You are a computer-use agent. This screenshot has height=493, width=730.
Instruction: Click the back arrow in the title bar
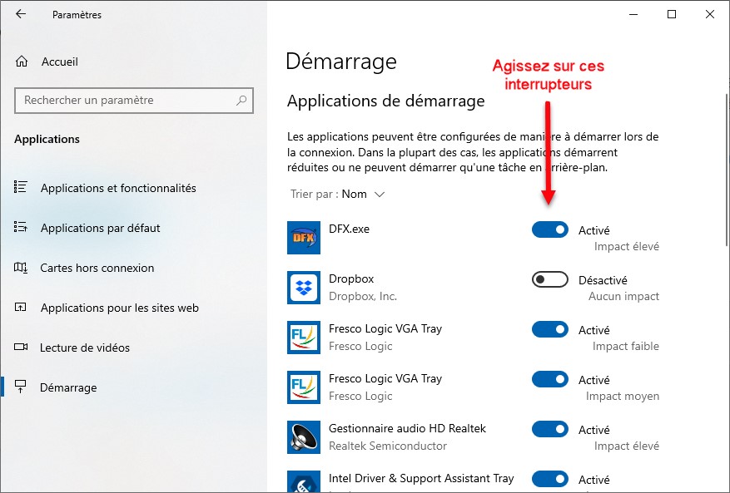(21, 14)
